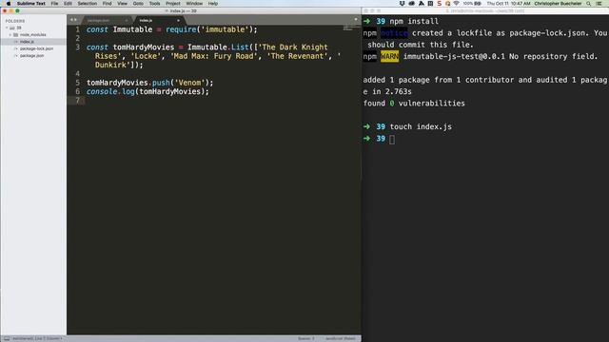This screenshot has width=609, height=342.
Task: Select node_modules folder in sidebar
Action: pos(33,35)
